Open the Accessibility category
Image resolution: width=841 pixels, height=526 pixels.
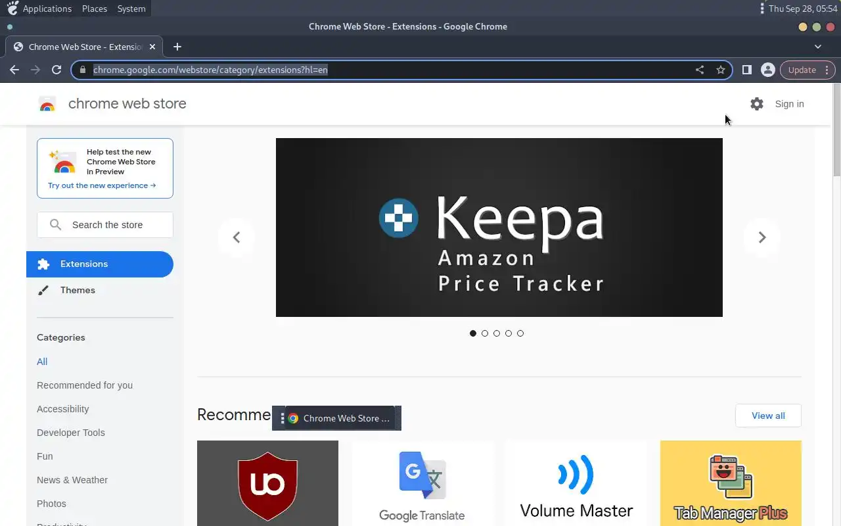pos(62,409)
